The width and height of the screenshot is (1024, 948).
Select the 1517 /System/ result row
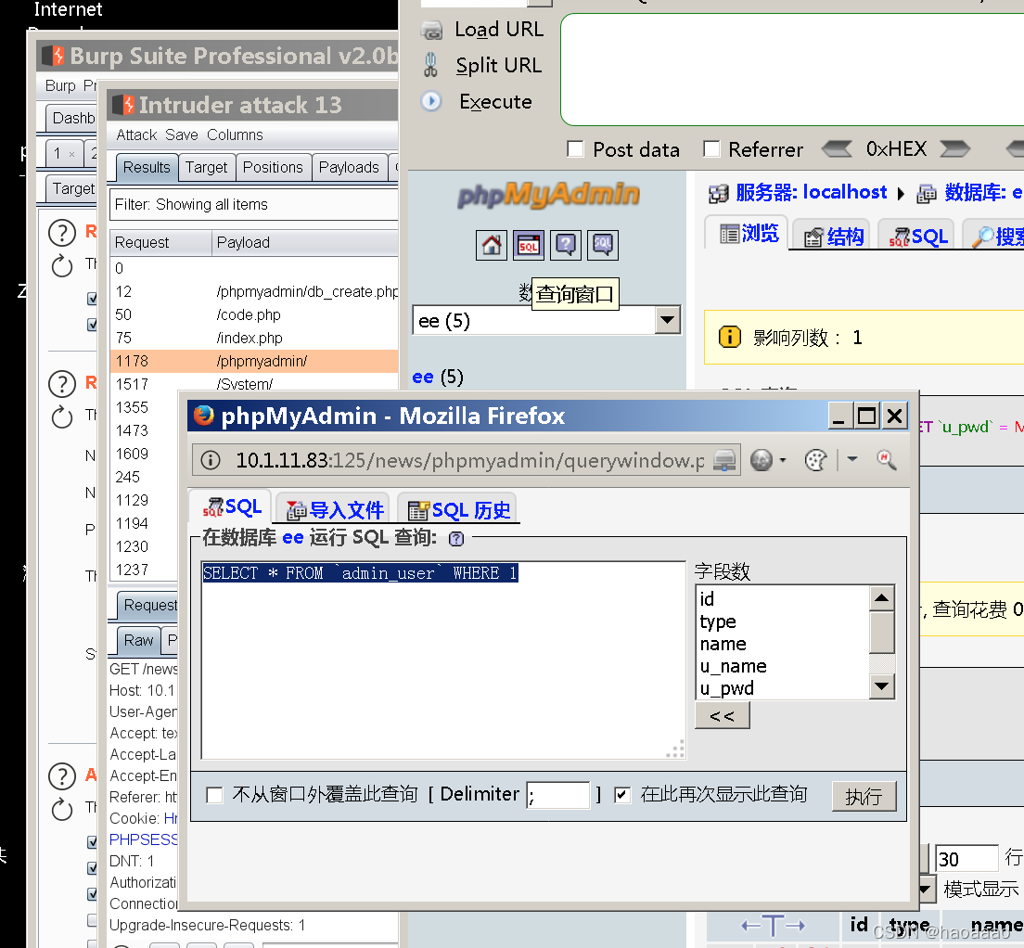(x=254, y=384)
